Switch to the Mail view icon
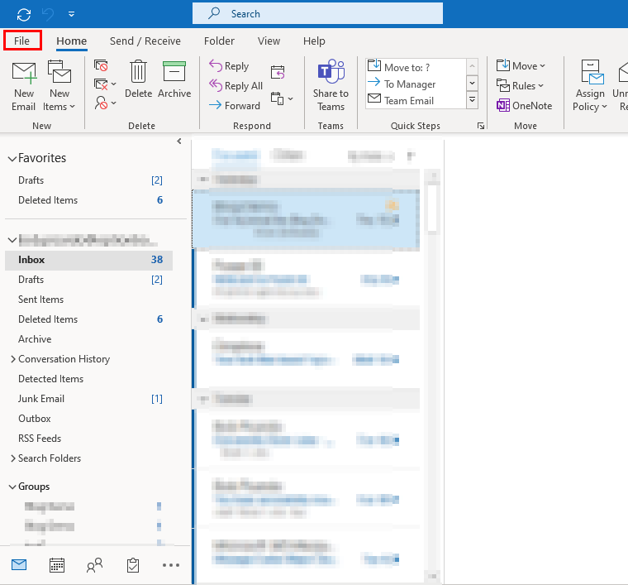 point(19,565)
